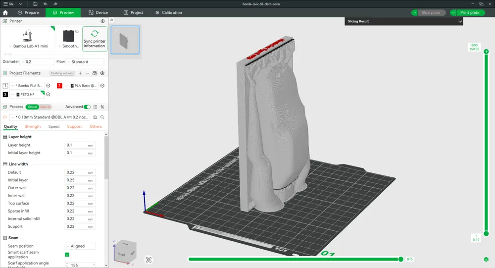Viewport: 495px width, 268px height.
Task: Edit PETG HF filament 3 settings
Action: point(49,95)
